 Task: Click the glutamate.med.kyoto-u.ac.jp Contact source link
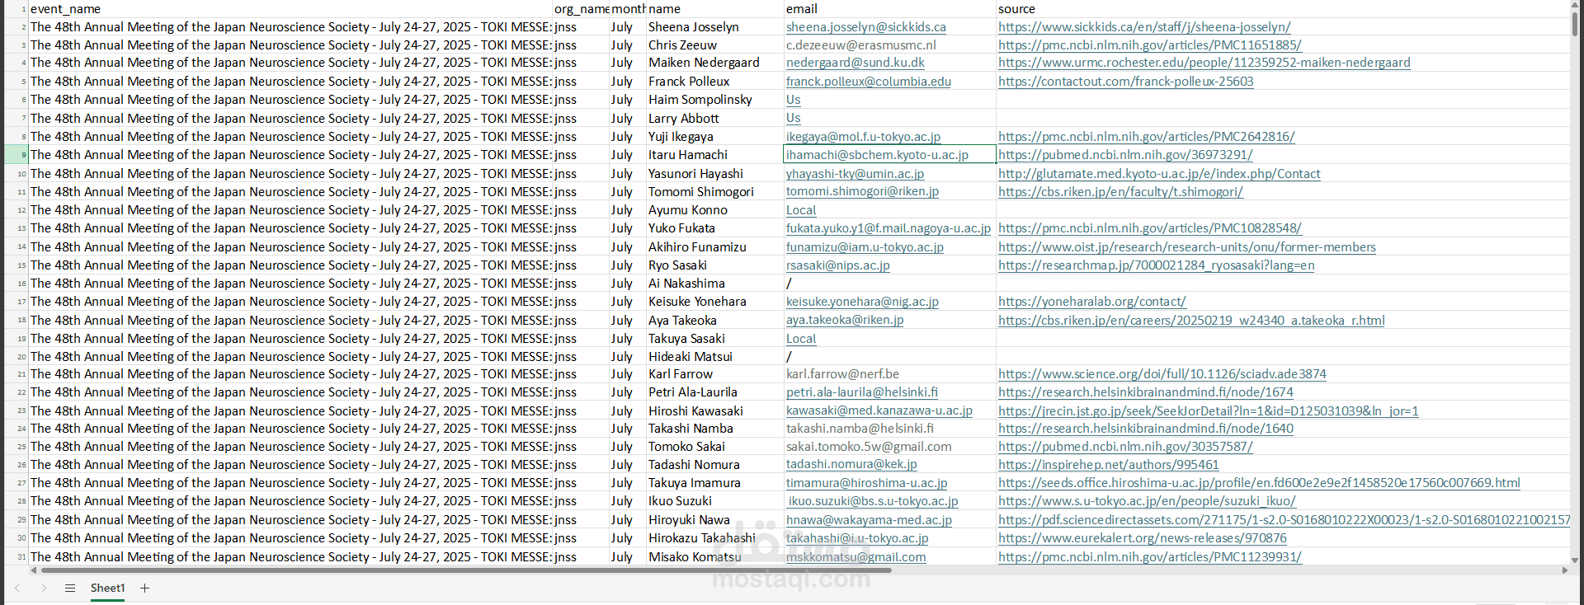coord(1159,174)
